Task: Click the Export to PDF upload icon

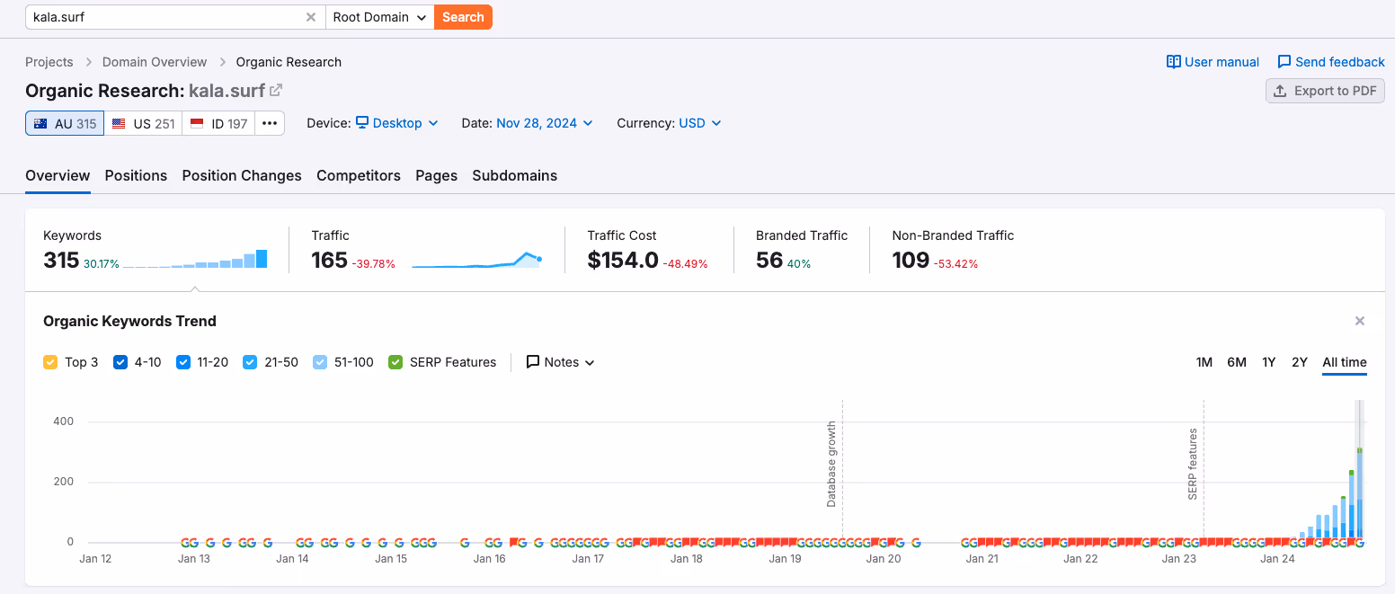Action: pyautogui.click(x=1280, y=91)
